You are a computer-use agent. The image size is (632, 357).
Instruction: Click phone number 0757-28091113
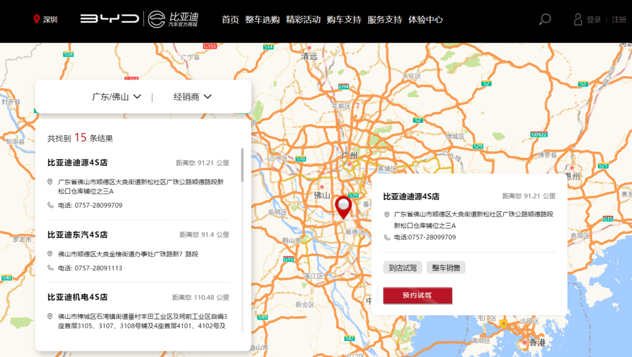click(x=98, y=268)
